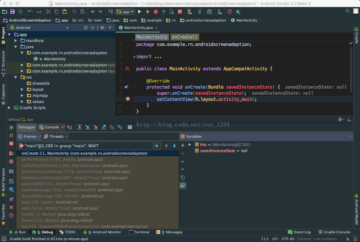The height and width of the screenshot is (242, 360).
Task: Click the Debug bug icon in toolbar
Action: pyautogui.click(x=156, y=12)
